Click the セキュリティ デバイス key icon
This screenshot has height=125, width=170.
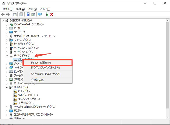tap(11, 44)
